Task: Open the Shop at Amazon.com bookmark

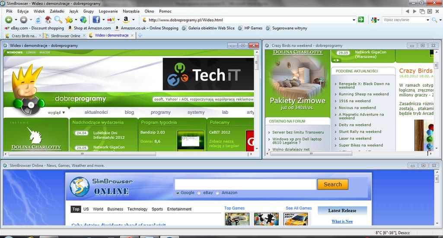Action: (89, 28)
